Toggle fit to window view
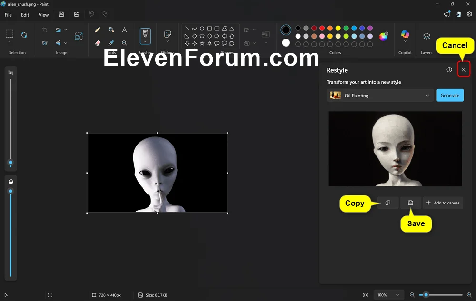Image resolution: width=476 pixels, height=301 pixels. pos(366,295)
